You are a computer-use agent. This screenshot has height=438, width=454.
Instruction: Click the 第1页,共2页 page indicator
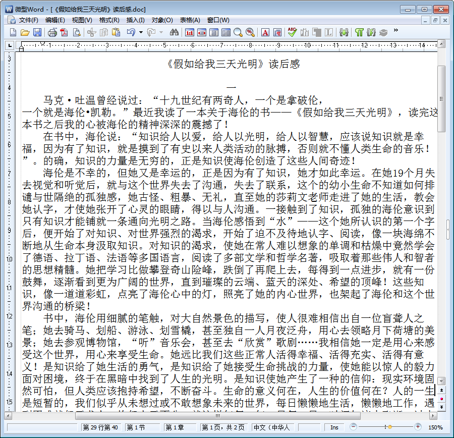click(x=223, y=427)
